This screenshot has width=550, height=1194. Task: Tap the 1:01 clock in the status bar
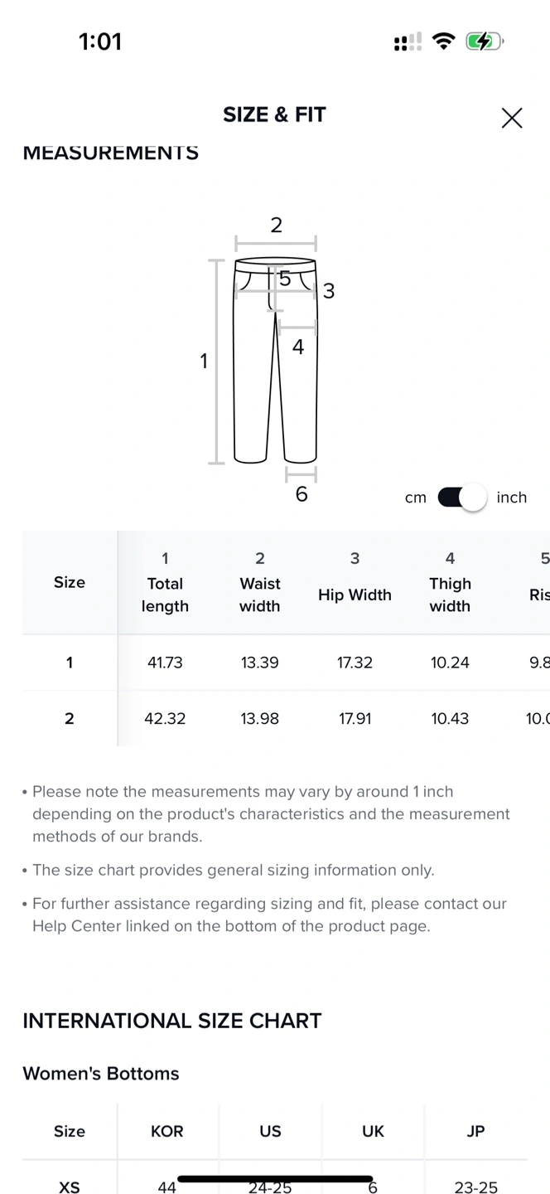100,41
